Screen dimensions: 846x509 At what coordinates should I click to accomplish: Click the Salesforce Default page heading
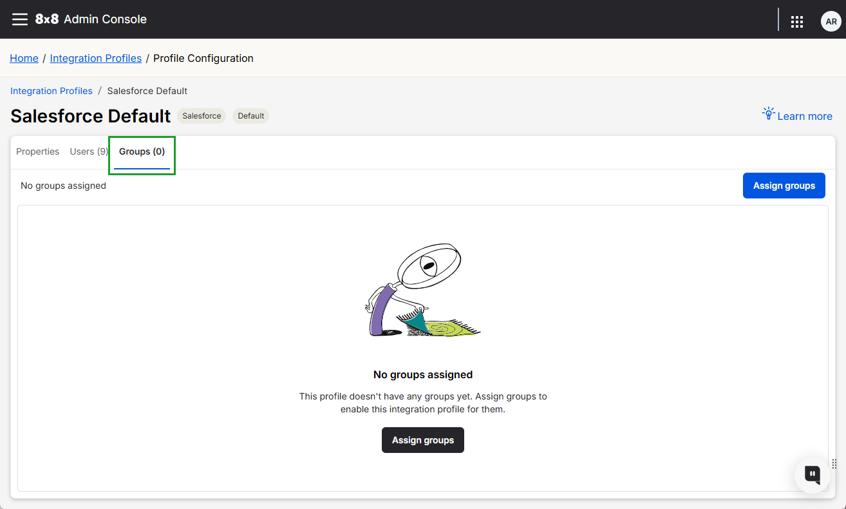91,116
